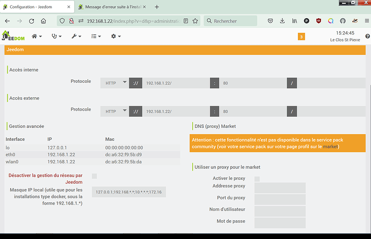Screen dimensions: 371x239
Task: Click the black circular P extension icon
Action: [306, 21]
